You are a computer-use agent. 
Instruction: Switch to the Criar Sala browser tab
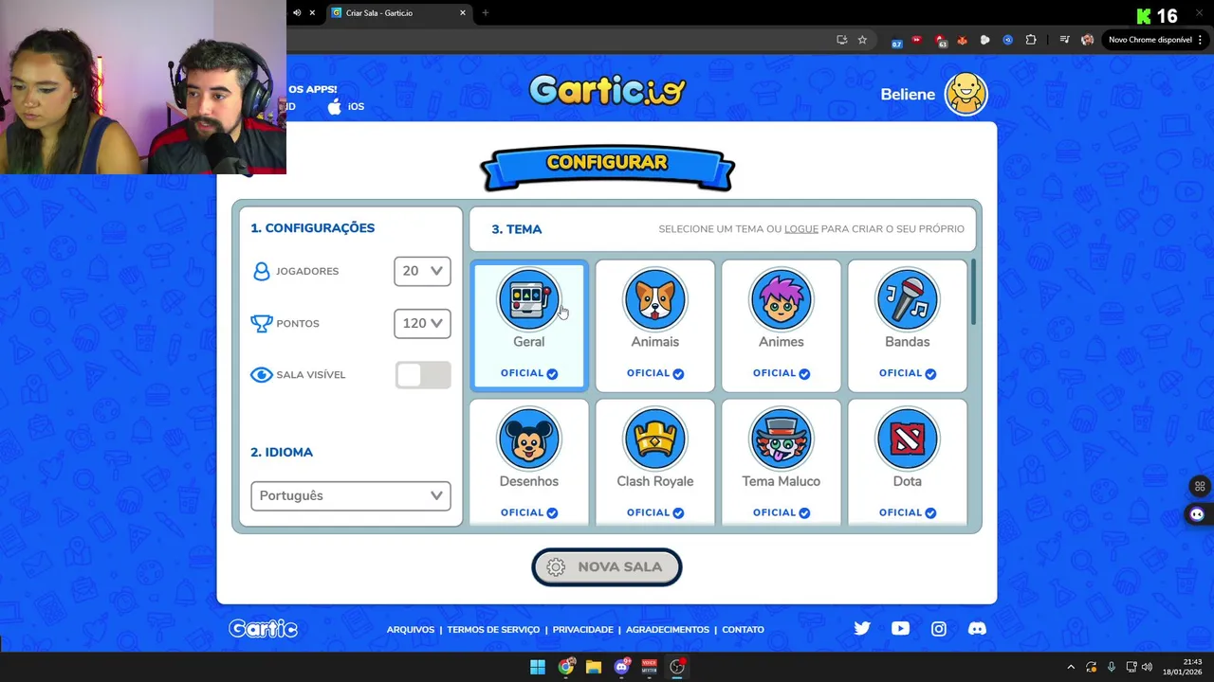[398, 13]
